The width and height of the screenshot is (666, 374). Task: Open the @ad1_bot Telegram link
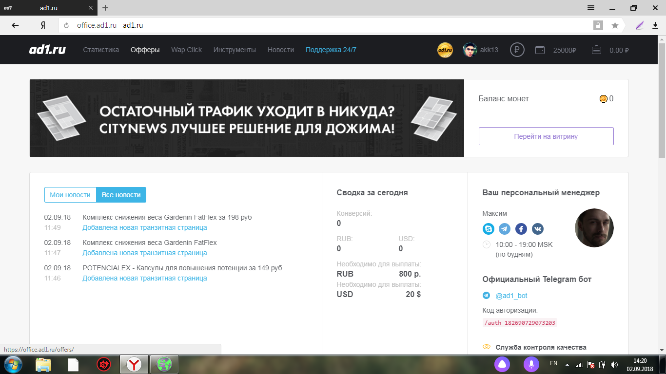pos(511,296)
